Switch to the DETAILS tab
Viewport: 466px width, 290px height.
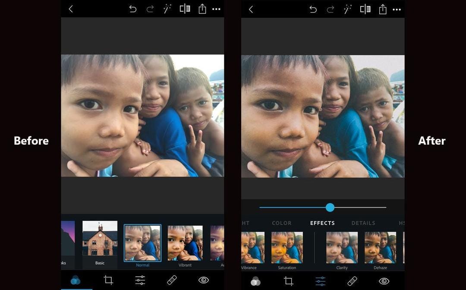tap(363, 223)
